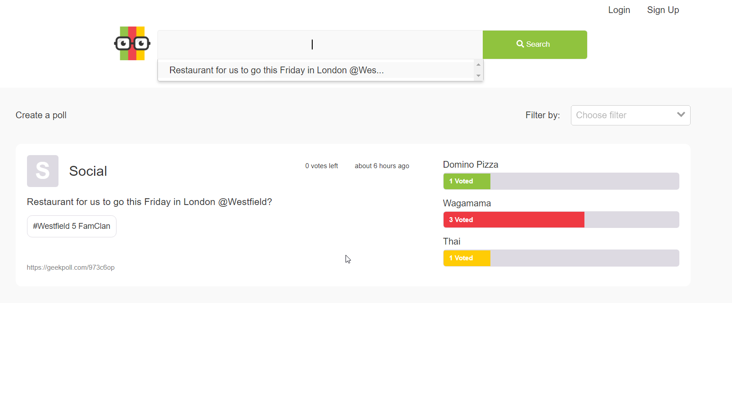Viewport: 732px width, 401px height.
Task: Click the Thai option label
Action: pos(452,241)
